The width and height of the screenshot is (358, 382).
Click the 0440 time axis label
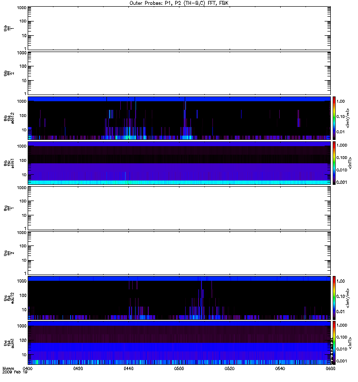pyautogui.click(x=128, y=368)
